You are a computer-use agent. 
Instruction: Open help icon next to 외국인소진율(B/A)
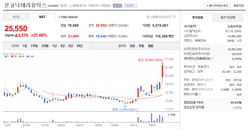[x=212, y=58]
